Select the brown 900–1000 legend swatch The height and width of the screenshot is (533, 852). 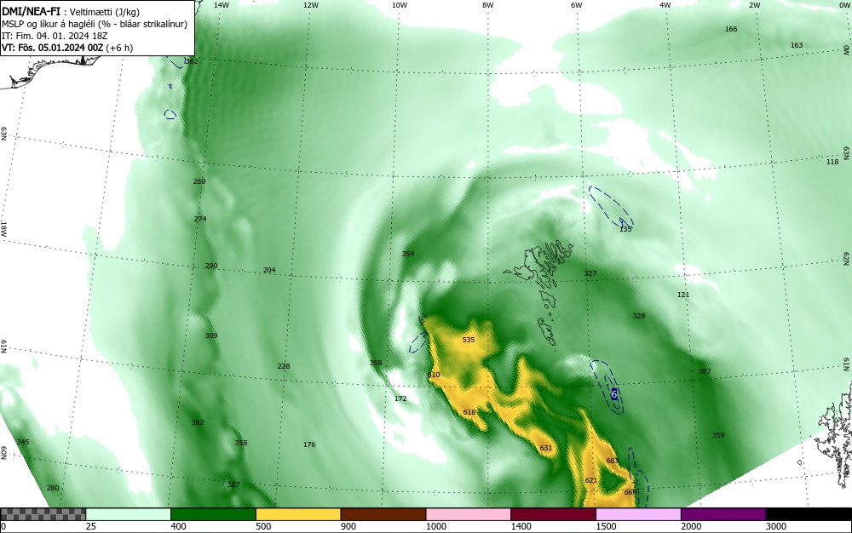point(383,514)
